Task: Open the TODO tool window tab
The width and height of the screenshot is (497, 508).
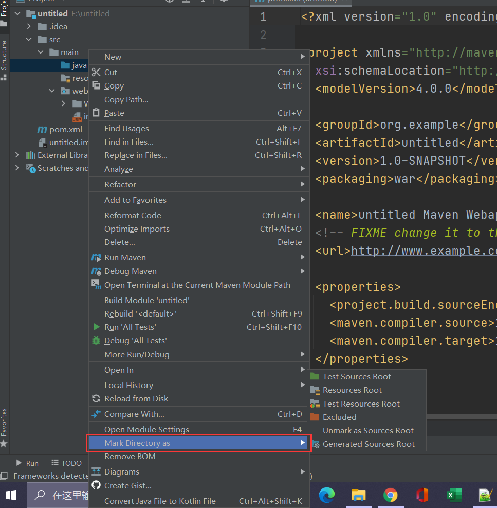Action: tap(67, 463)
